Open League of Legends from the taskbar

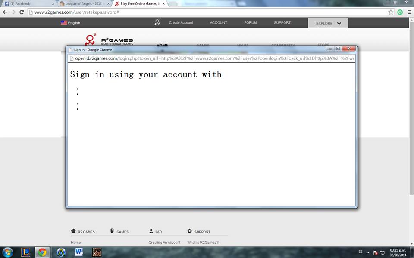26,252
